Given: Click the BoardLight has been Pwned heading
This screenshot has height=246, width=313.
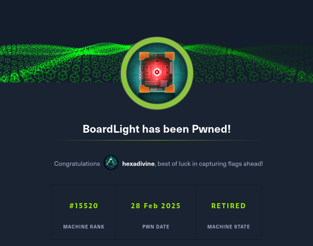Looking at the screenshot, I should pos(156,129).
